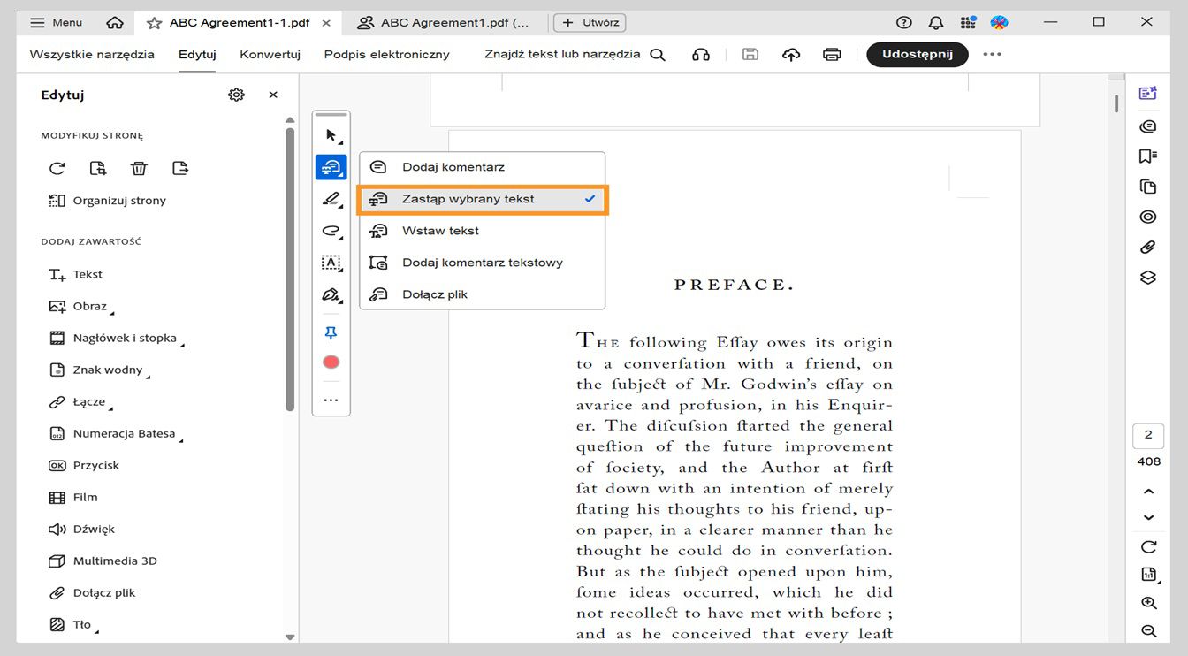Select the text box recognition tool
This screenshot has width=1188, height=656.
[331, 263]
